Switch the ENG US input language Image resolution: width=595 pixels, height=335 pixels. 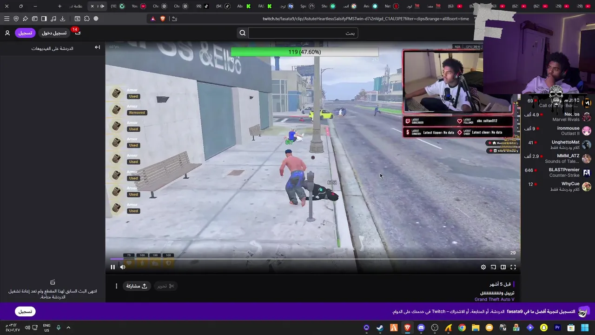[x=46, y=328]
